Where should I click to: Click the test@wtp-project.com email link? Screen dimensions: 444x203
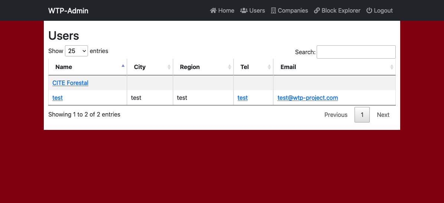307,98
